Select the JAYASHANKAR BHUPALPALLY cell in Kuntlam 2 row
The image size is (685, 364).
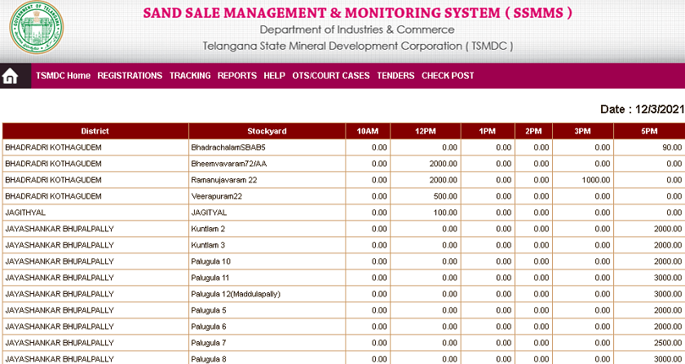(95, 229)
